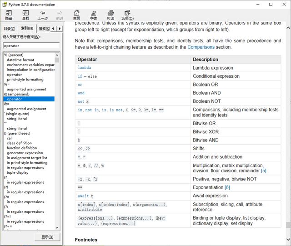Open the 'or' operator link

click(x=80, y=85)
